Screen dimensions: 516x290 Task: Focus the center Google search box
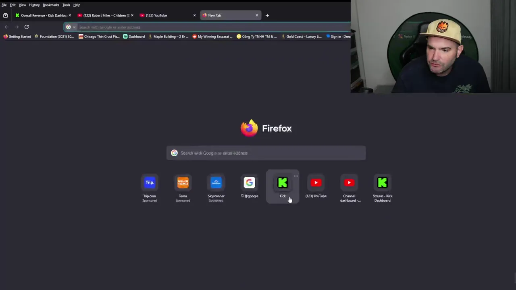pos(266,153)
